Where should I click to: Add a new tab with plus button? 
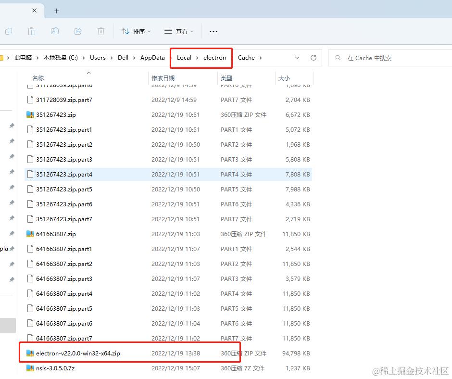(57, 11)
